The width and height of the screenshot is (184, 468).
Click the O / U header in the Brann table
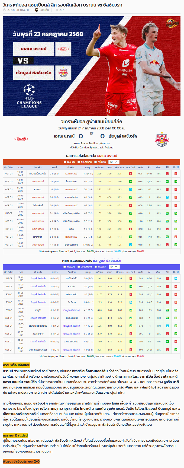[176, 167]
